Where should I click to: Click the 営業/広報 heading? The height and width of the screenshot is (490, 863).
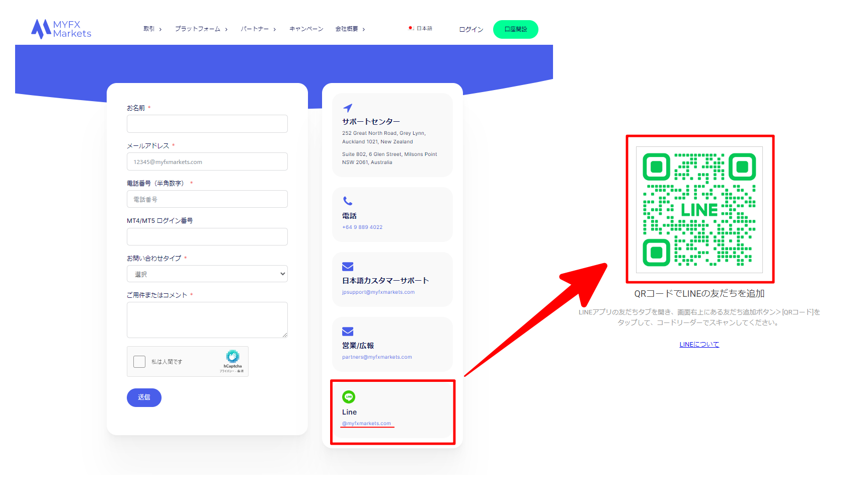(358, 346)
